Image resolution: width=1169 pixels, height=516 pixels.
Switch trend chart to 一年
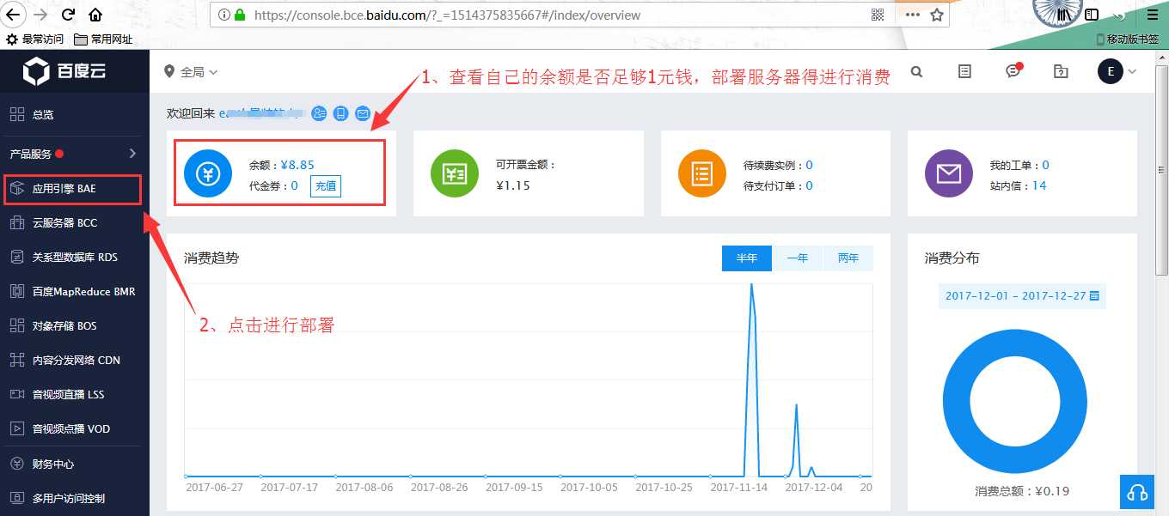798,258
